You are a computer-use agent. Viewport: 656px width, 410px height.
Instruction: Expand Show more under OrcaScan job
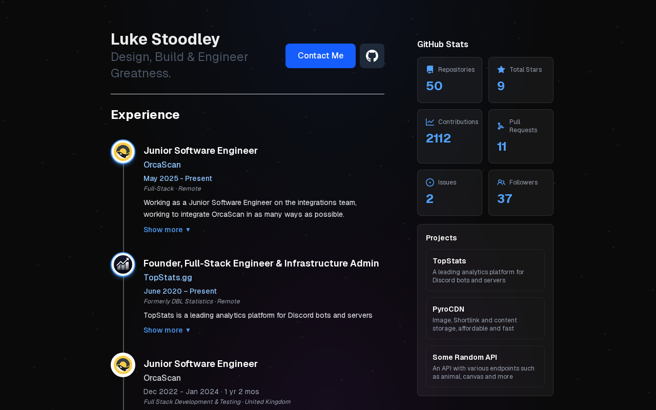coord(167,230)
